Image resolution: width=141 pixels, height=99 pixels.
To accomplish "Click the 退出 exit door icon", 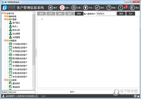I will pyautogui.click(x=132, y=8).
